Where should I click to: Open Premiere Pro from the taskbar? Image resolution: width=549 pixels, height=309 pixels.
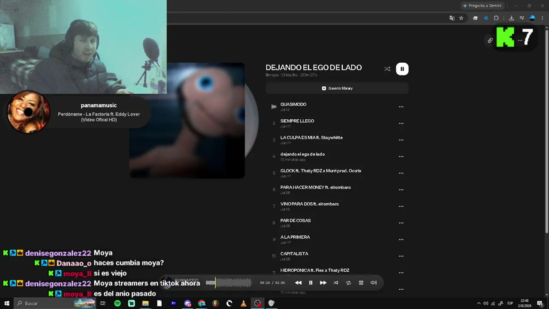(x=174, y=303)
